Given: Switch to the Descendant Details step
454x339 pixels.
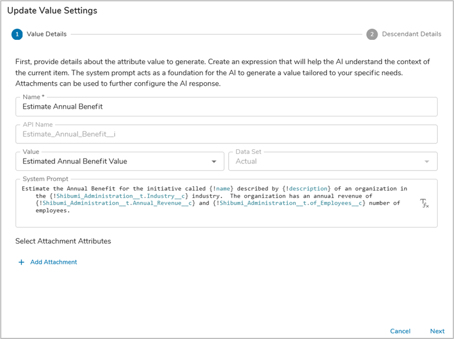Looking at the screenshot, I should point(411,34).
